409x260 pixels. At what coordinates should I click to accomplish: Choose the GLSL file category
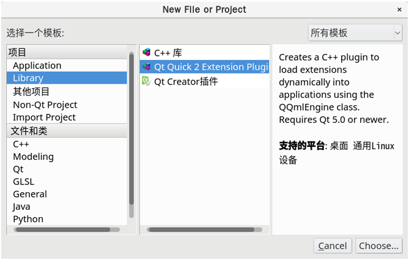point(23,182)
